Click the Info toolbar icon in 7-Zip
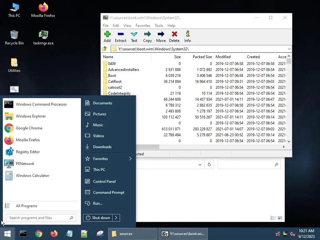 (x=187, y=37)
